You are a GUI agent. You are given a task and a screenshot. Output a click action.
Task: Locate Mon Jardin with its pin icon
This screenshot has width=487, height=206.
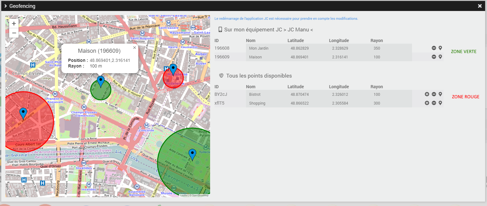[x=440, y=48]
